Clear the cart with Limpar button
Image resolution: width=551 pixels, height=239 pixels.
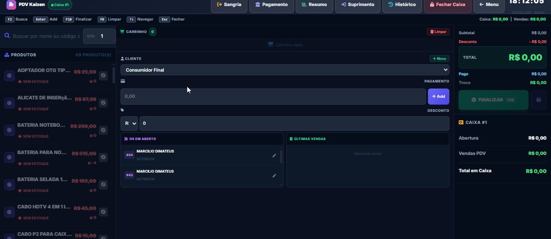(x=438, y=32)
